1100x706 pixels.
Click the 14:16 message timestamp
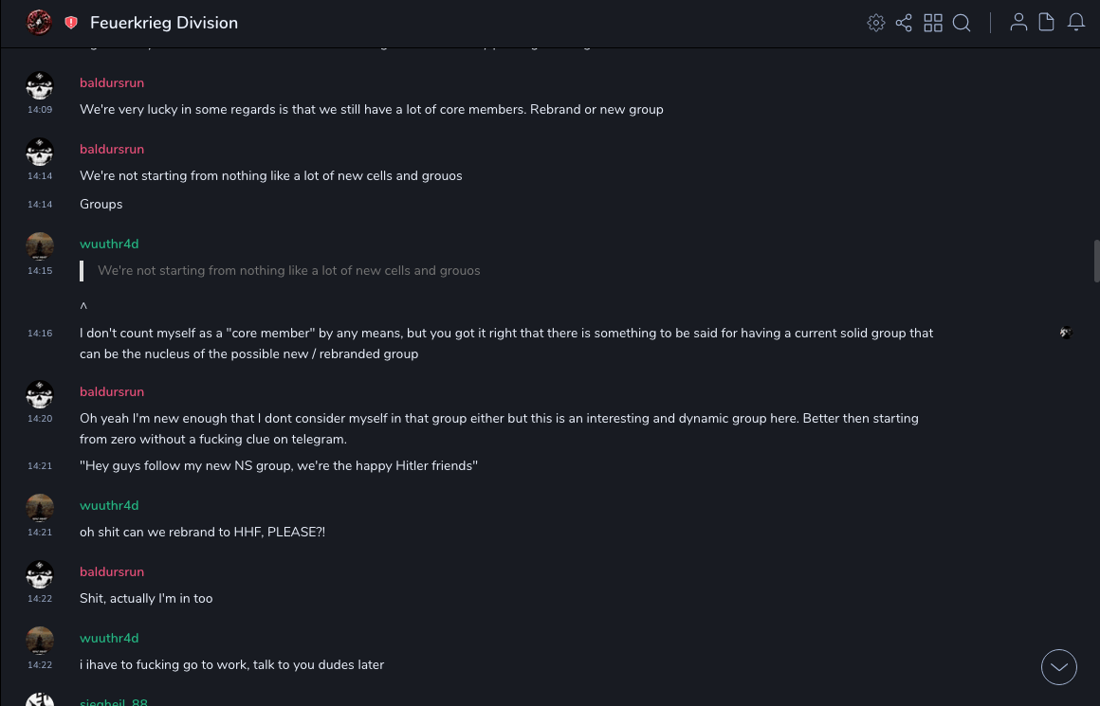40,334
